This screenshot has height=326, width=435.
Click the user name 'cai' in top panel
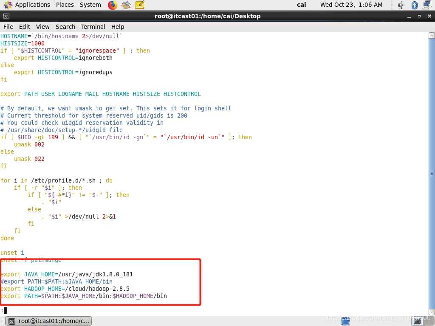coord(301,5)
